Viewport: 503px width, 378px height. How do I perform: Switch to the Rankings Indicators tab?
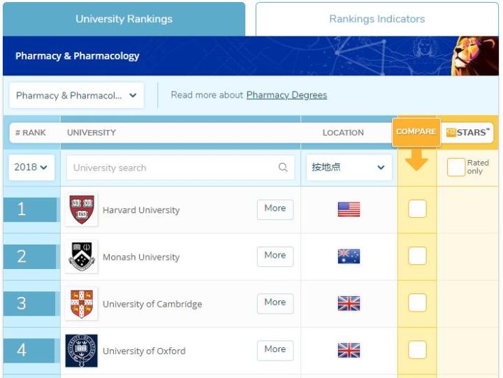point(377,19)
